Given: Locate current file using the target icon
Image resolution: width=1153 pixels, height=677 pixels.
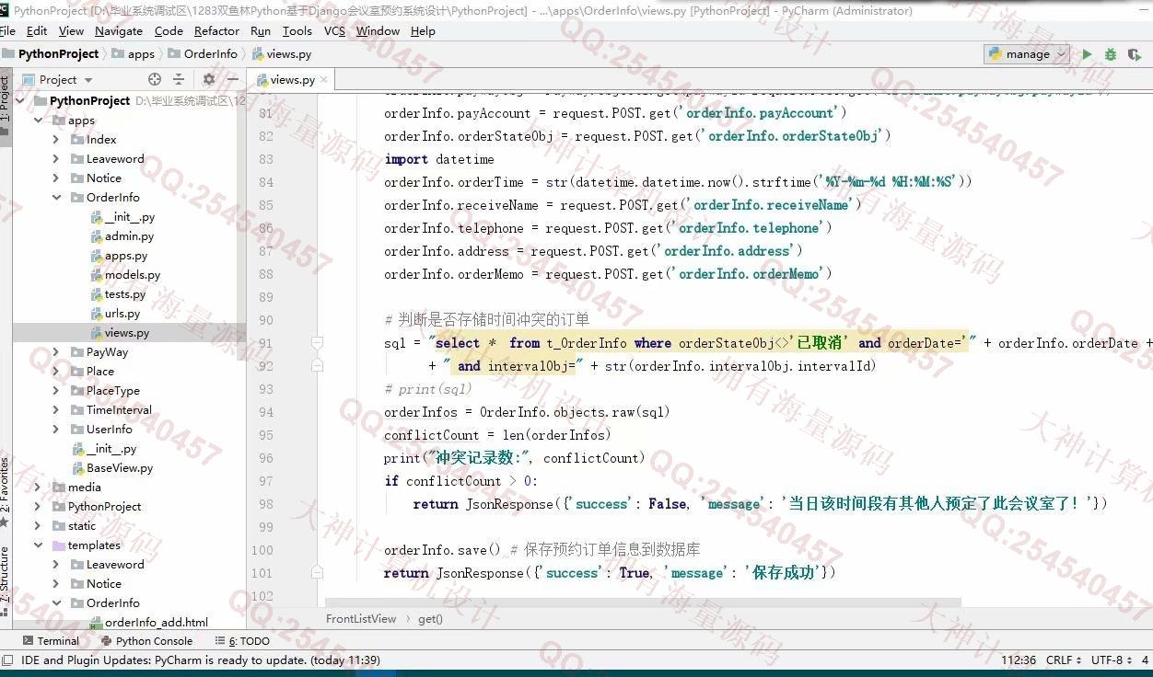Looking at the screenshot, I should (155, 79).
